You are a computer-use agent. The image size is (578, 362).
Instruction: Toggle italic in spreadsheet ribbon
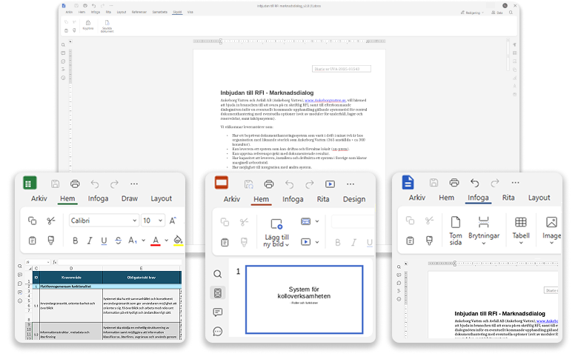(90, 241)
